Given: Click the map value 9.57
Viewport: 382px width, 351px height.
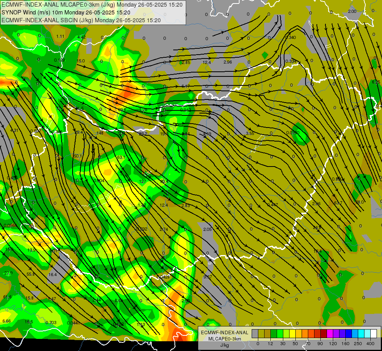Looking at the screenshot, I should point(208,277).
